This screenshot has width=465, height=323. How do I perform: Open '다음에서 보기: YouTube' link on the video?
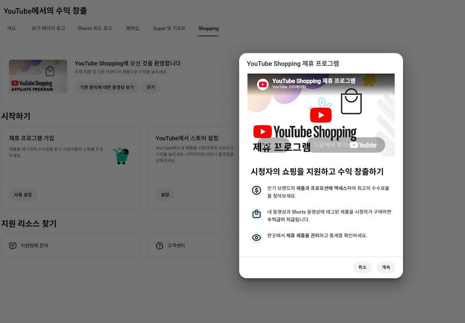(346, 145)
